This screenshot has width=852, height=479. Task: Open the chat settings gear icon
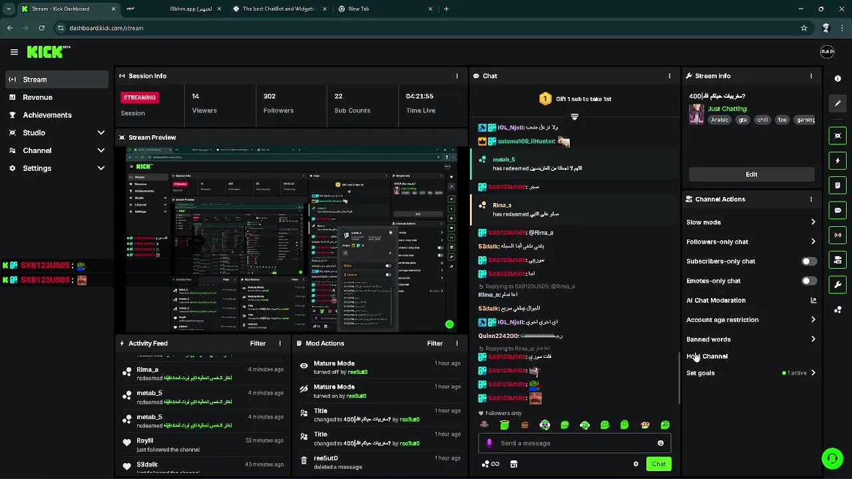636,464
